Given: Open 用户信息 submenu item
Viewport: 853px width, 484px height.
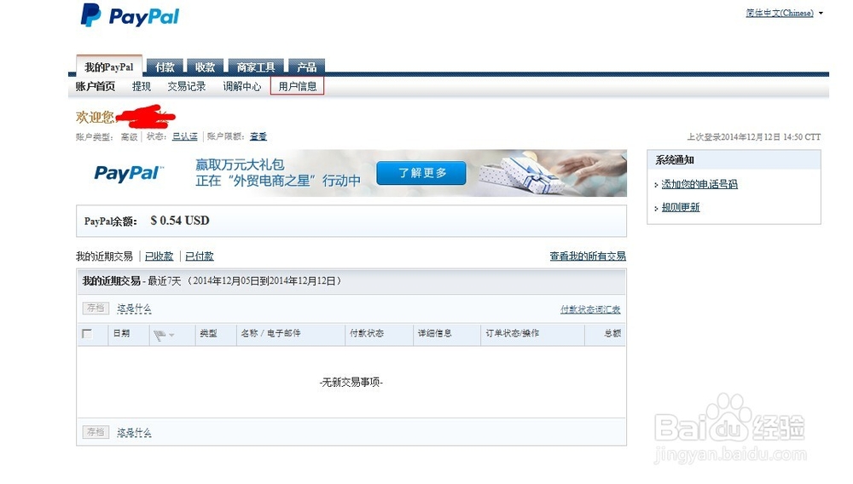Looking at the screenshot, I should click(x=297, y=86).
